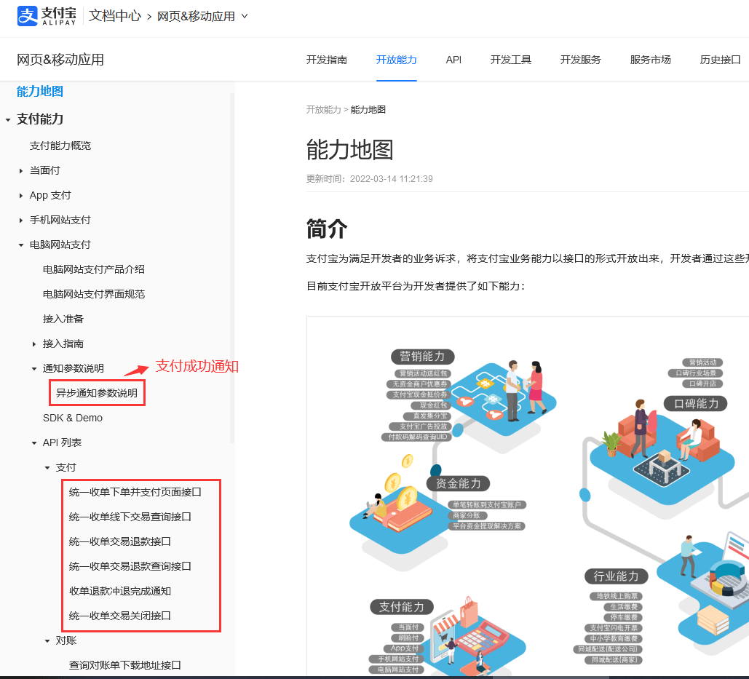
Task: Open 查询对账单下载地址接口
Action: 125,665
